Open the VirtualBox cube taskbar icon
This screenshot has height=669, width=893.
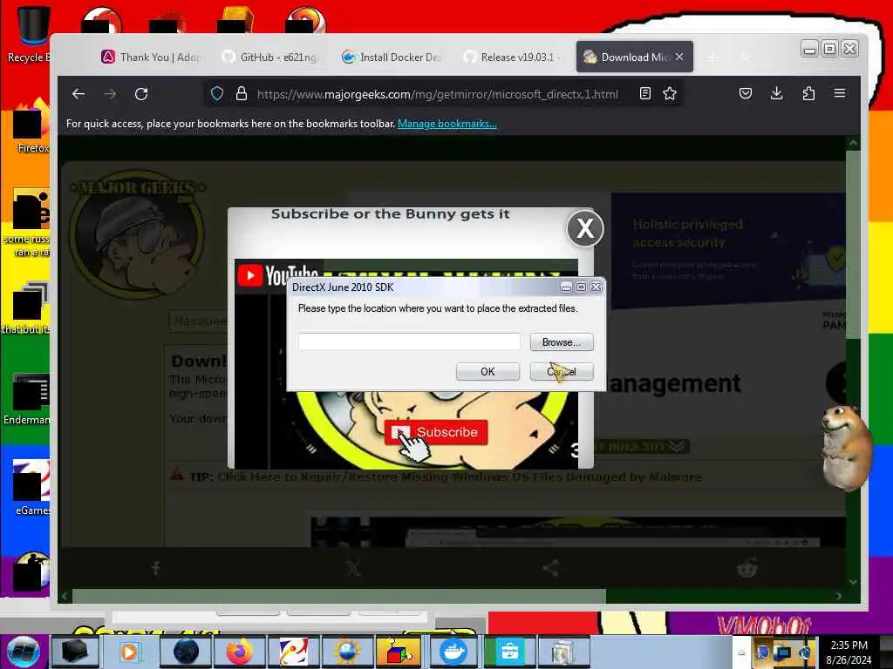click(x=399, y=652)
